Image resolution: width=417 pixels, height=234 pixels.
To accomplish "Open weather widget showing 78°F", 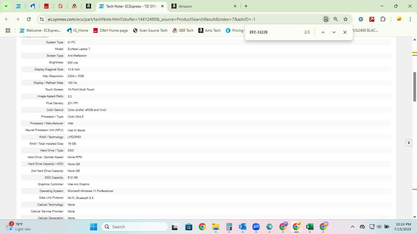I will (x=18, y=227).
